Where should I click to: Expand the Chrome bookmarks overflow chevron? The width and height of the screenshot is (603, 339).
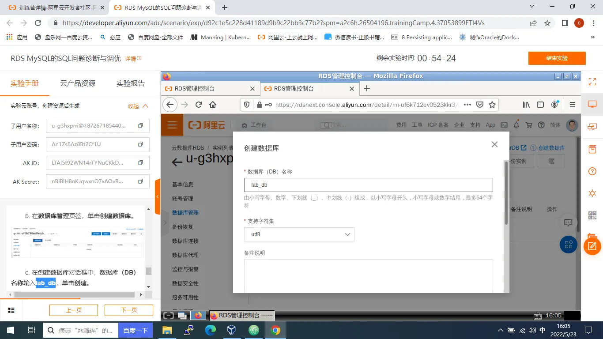pyautogui.click(x=592, y=38)
